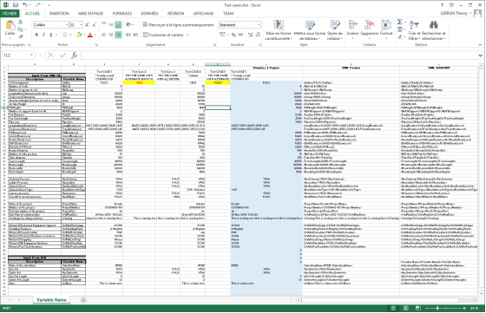Click the Format cells button
The height and width of the screenshot is (313, 486).
(x=386, y=30)
